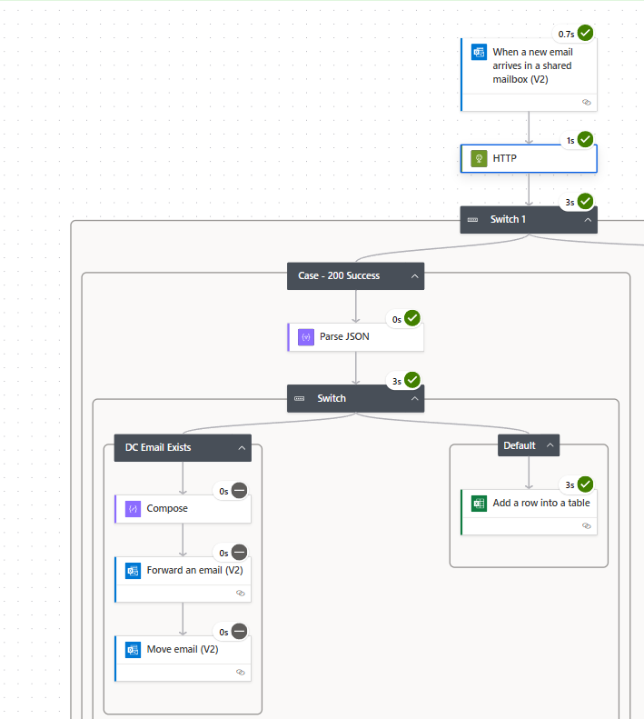The width and height of the screenshot is (644, 719).
Task: Click the Outlook icon on Forward an email
Action: coord(133,571)
